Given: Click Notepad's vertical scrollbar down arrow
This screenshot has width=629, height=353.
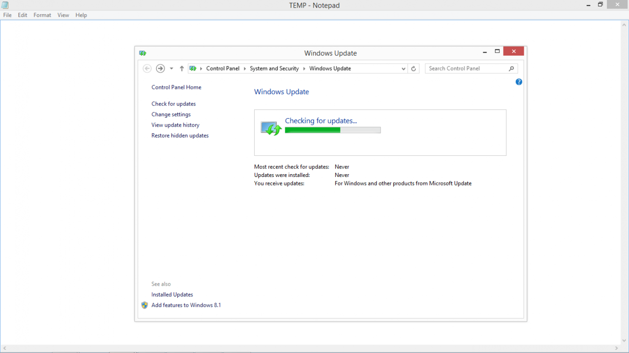Looking at the screenshot, I should 624,341.
